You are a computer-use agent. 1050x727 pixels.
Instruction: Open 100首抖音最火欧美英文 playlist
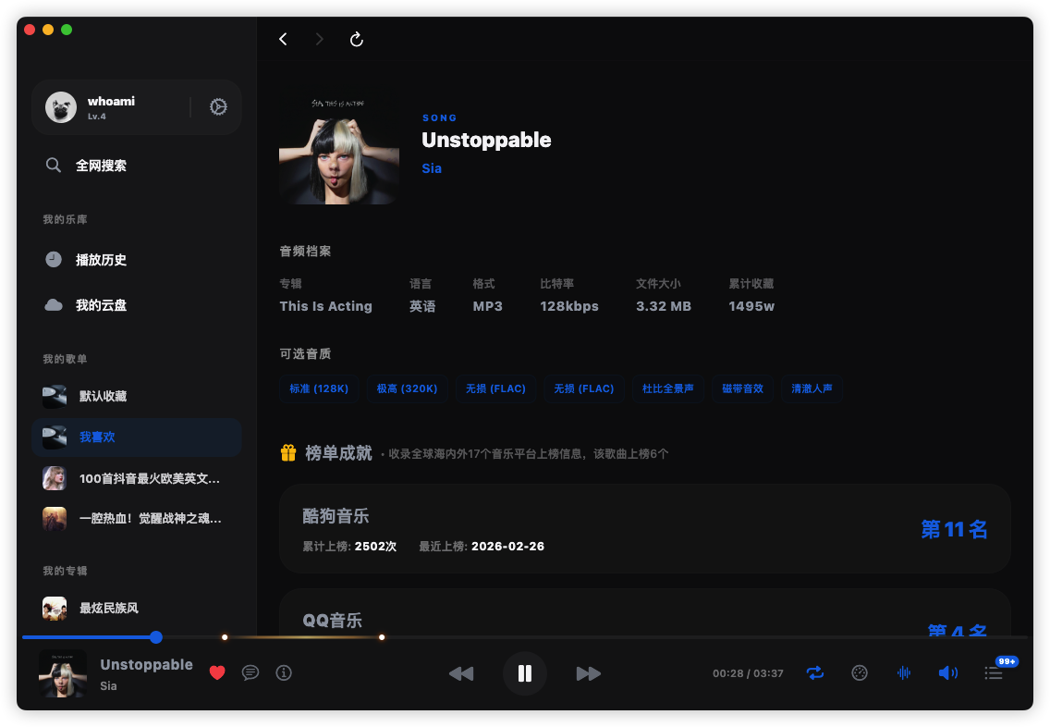coord(137,478)
